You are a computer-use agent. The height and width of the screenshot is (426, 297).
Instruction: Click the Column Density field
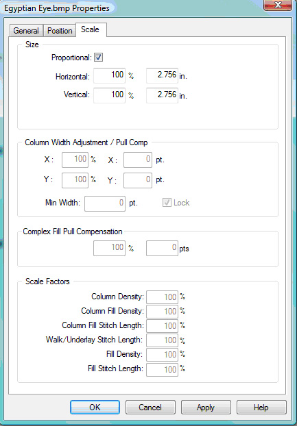coord(162,297)
